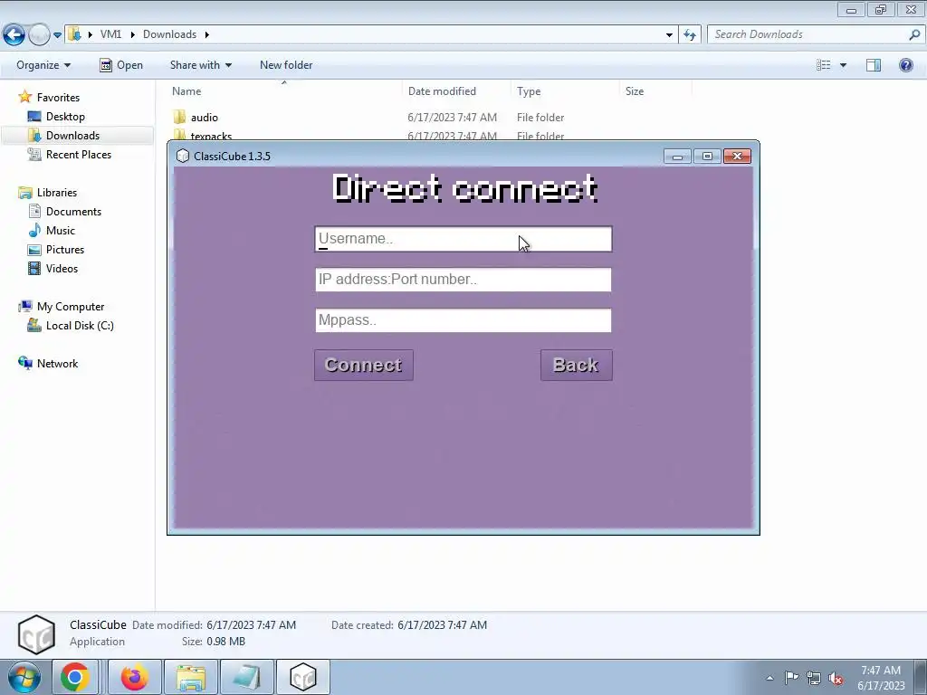Screen dimensions: 927x695
Task: Open the Music library
Action: (61, 231)
